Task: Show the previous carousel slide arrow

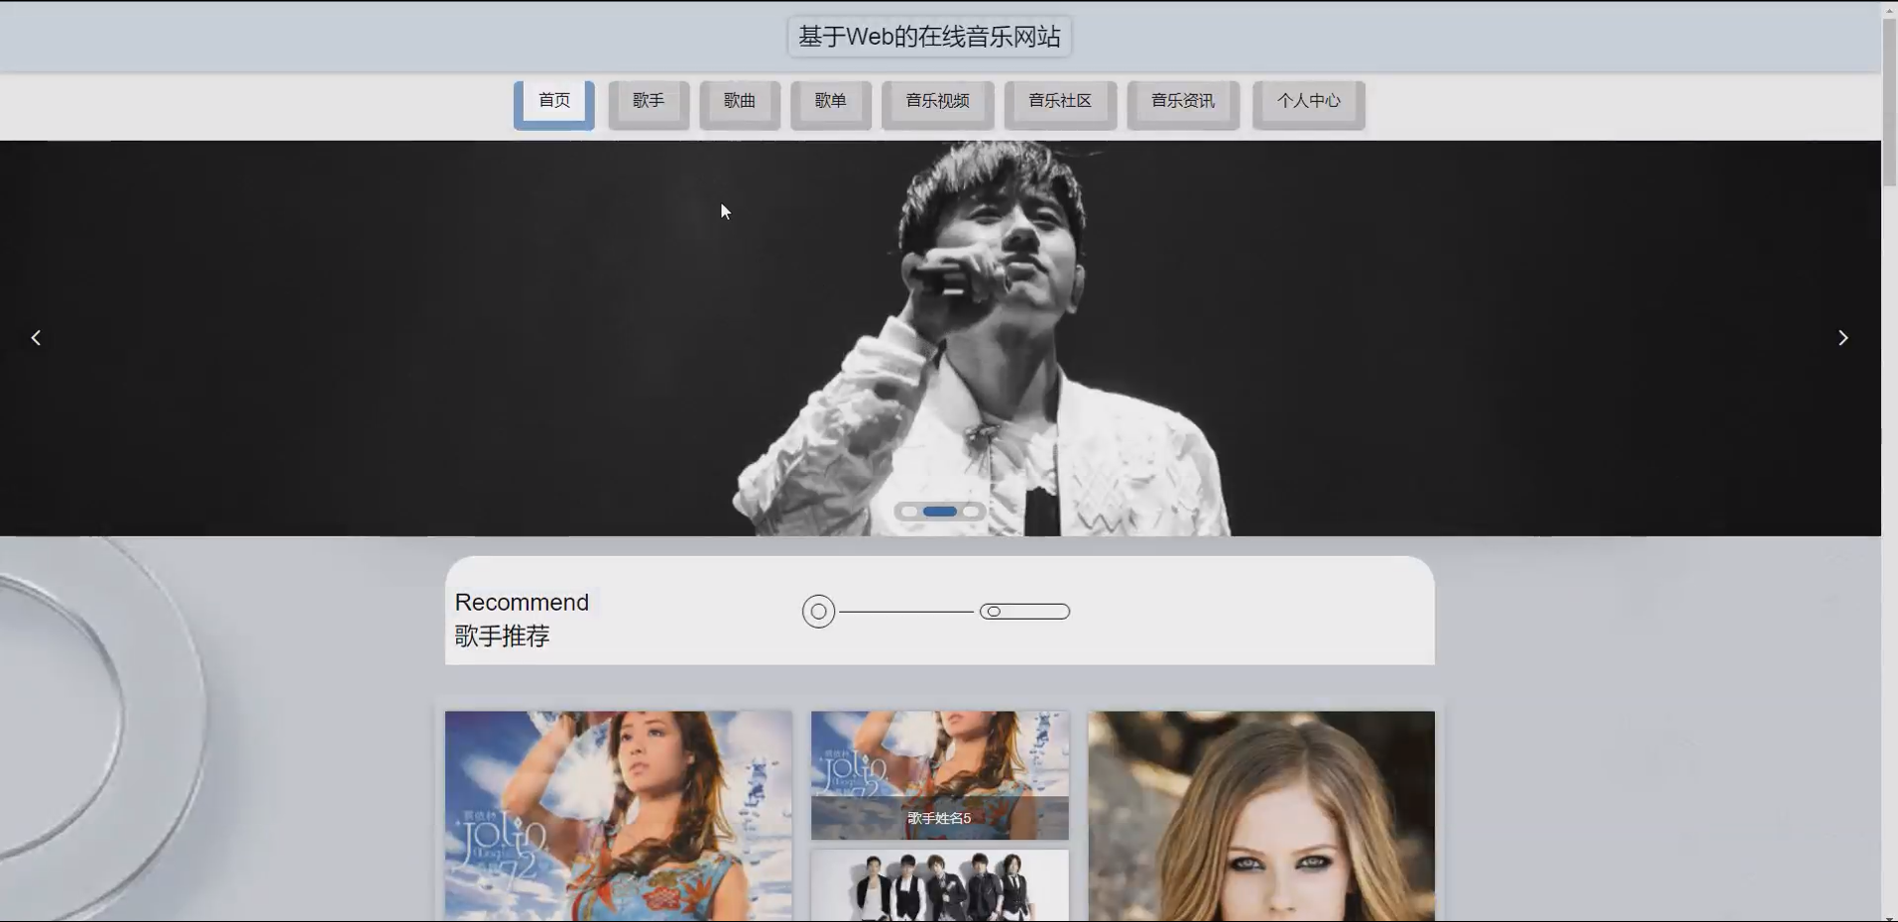Action: [36, 338]
